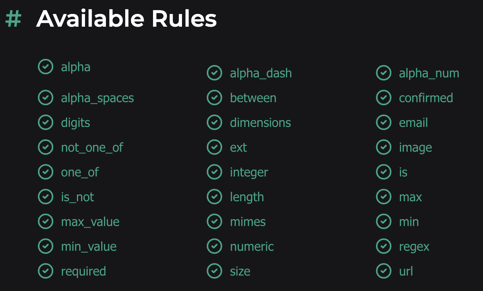Click the check icon next to url
483x291 pixels.
click(384, 271)
